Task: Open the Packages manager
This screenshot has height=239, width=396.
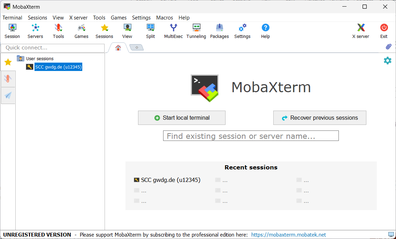Action: (x=219, y=31)
